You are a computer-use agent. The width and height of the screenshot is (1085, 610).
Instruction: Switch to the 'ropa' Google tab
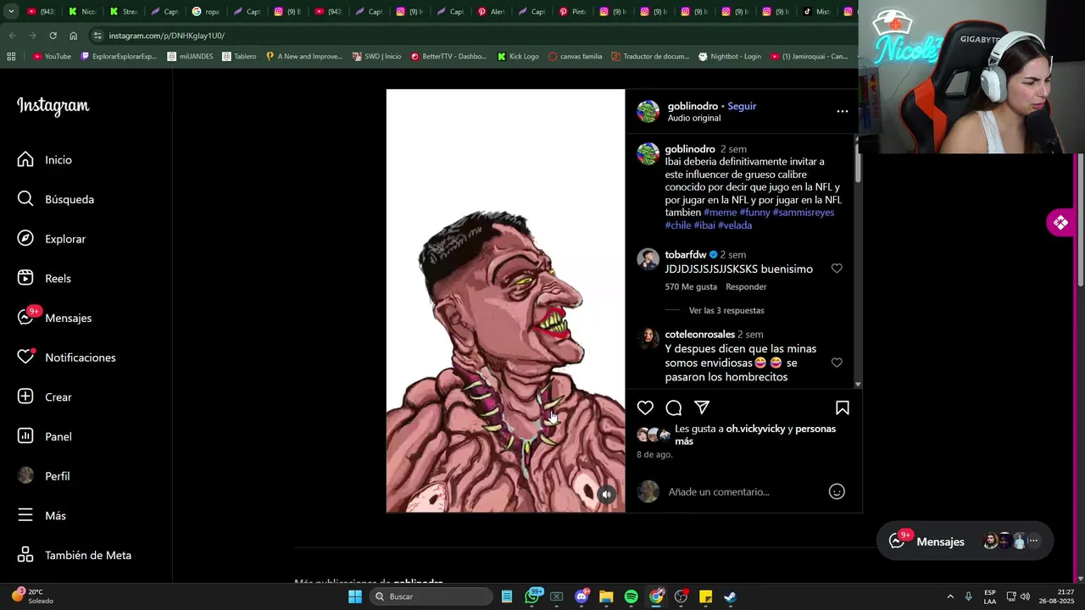click(206, 12)
